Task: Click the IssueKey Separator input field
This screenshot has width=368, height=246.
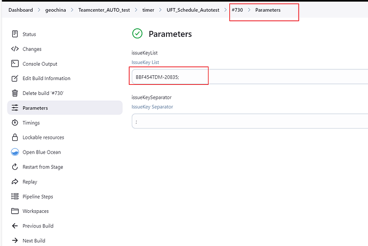Action: [x=249, y=121]
